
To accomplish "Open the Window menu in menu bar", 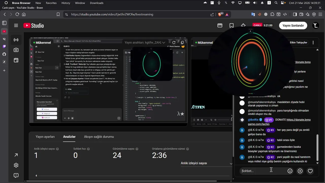I will (80, 3).
